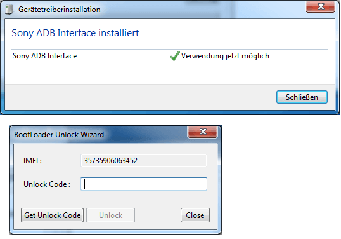Click the green checkmark status icon
341x239 pixels.
pyautogui.click(x=175, y=56)
